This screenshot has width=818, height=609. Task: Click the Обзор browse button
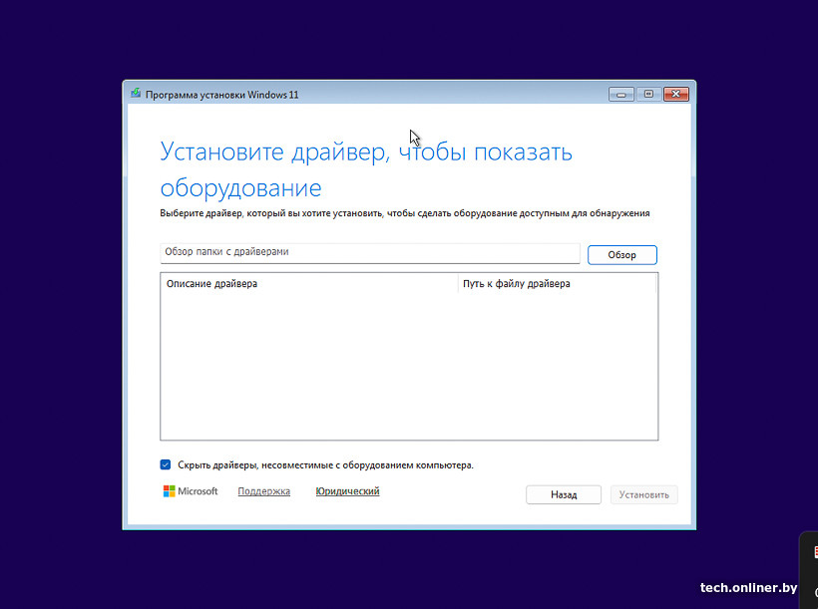[621, 255]
